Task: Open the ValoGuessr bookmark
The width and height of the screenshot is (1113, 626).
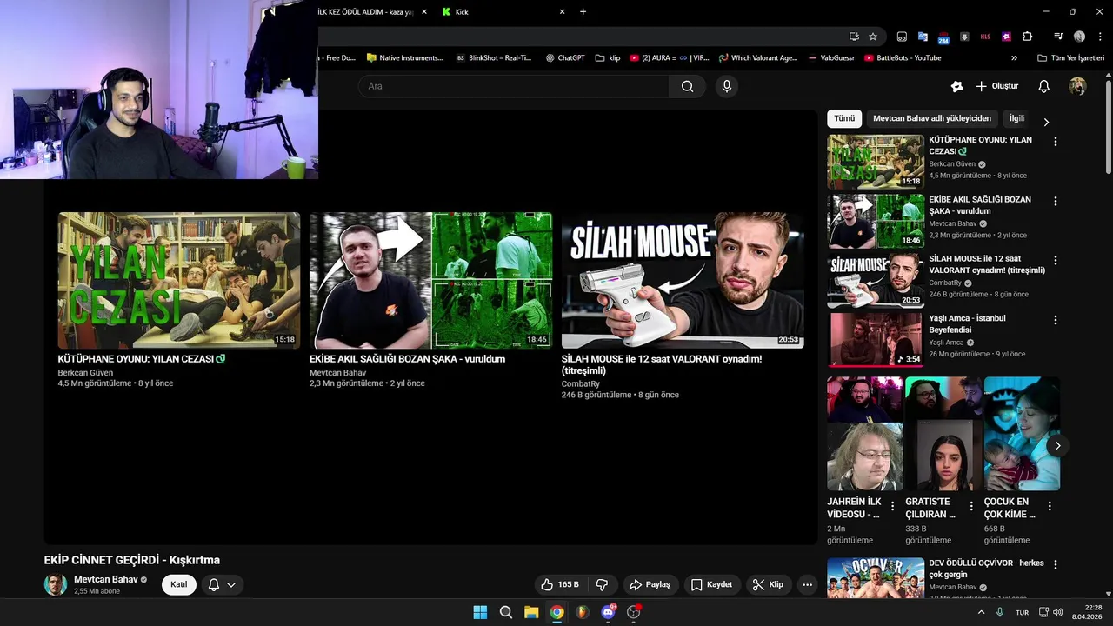Action: (830, 58)
